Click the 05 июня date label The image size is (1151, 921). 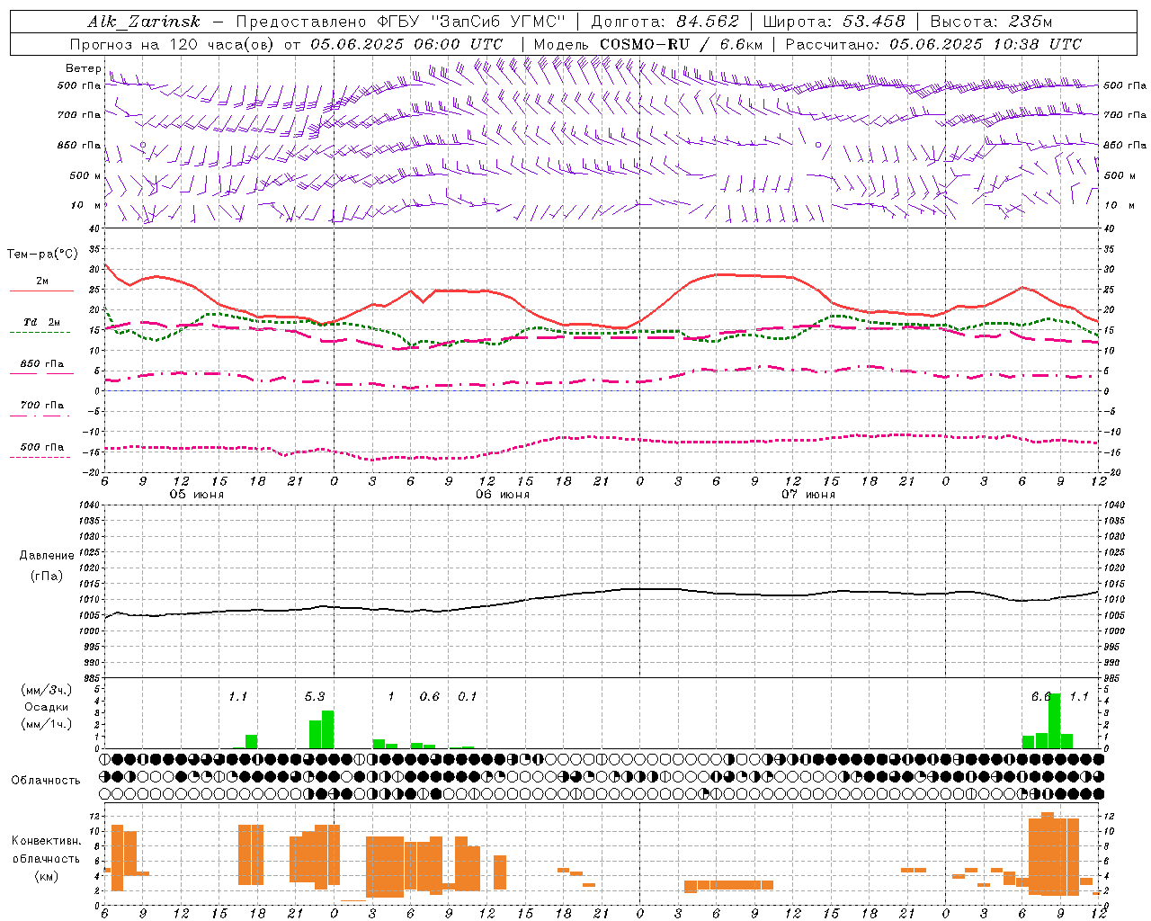point(197,495)
